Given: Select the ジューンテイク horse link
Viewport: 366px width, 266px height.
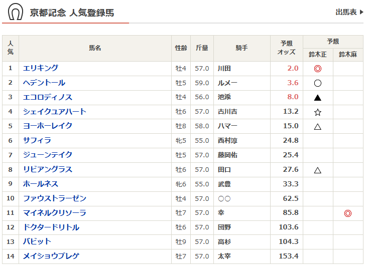Looking at the screenshot, I should tap(48, 155).
